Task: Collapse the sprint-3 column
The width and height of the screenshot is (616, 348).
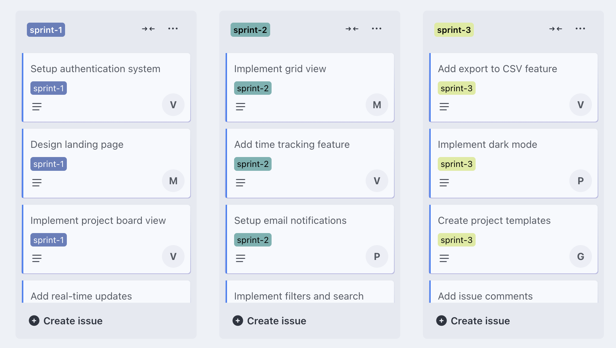Action: 556,29
